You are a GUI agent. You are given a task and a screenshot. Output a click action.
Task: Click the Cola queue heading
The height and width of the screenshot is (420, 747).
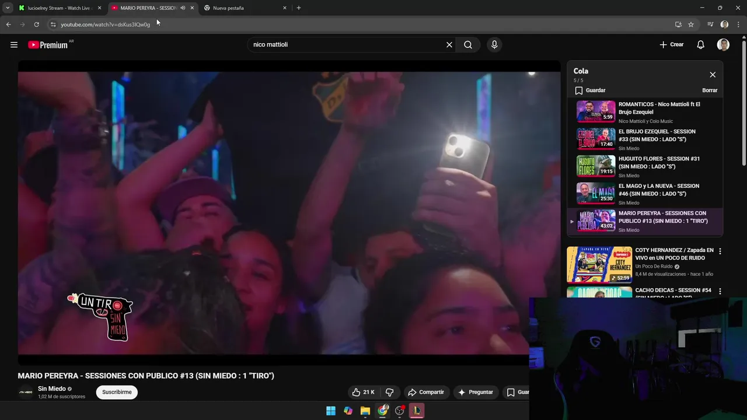pos(581,71)
